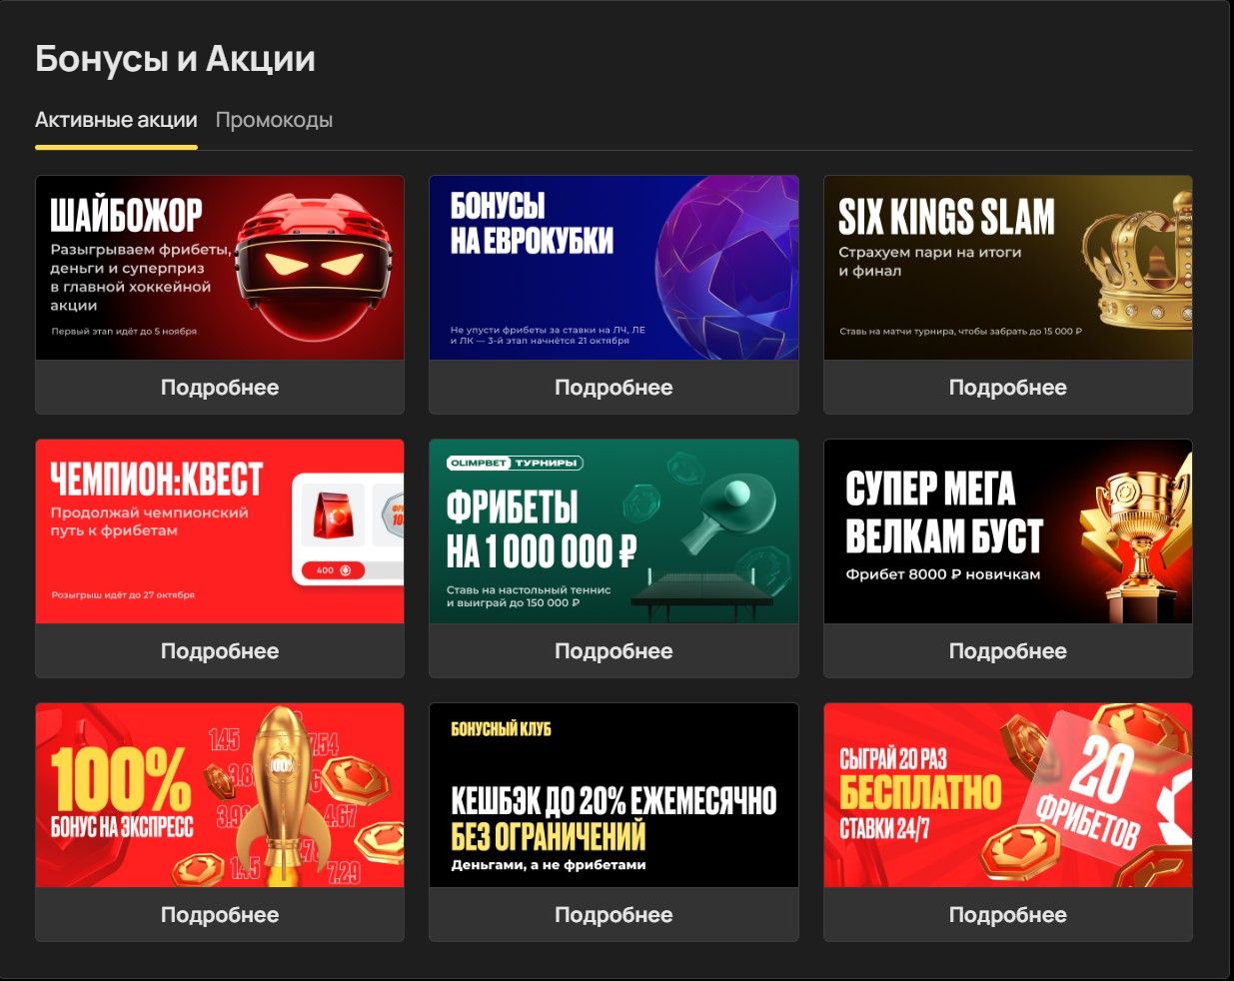Screen dimensions: 1234x981
Task: Open the Бонусы на еврокубки banner
Action: point(614,268)
